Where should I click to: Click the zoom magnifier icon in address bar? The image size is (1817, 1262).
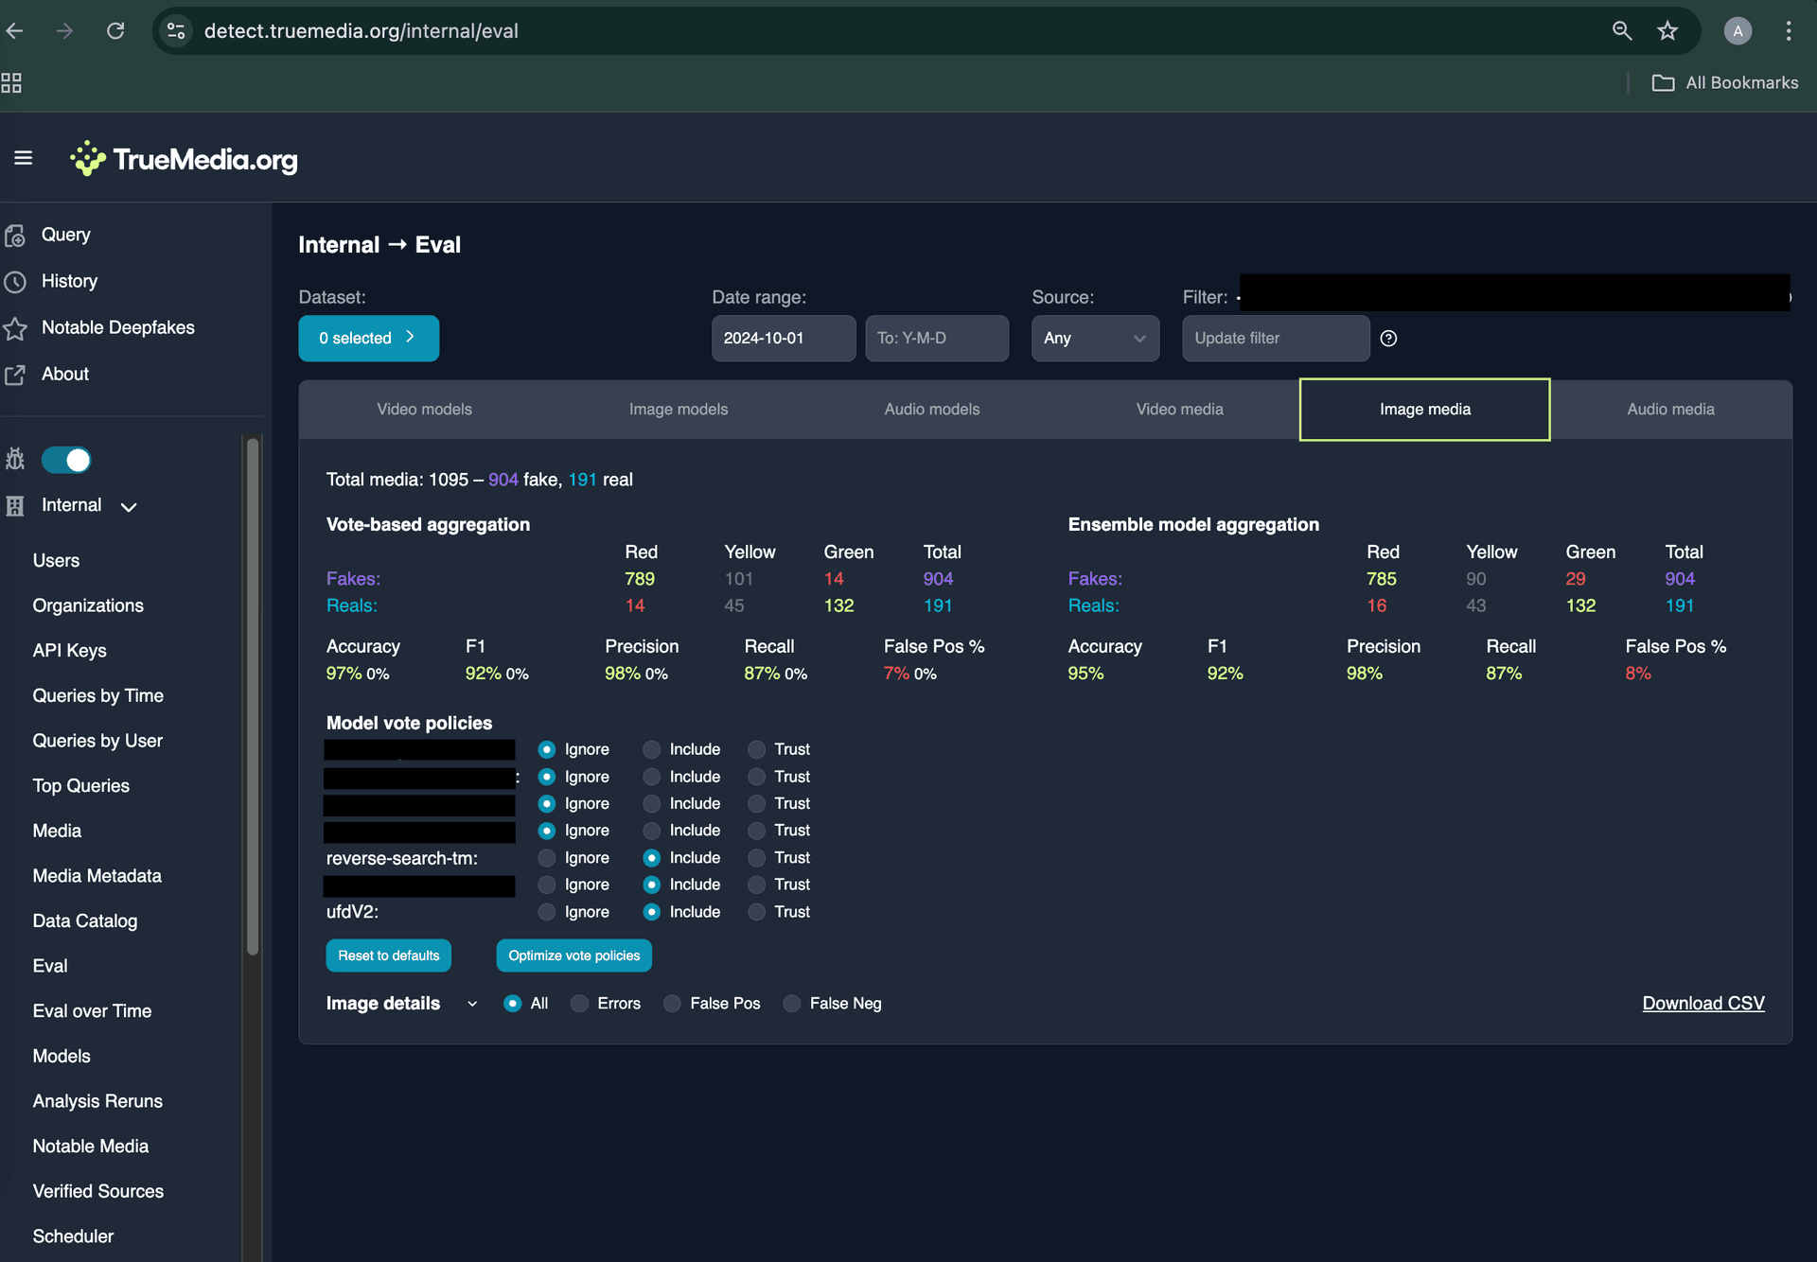[1622, 30]
